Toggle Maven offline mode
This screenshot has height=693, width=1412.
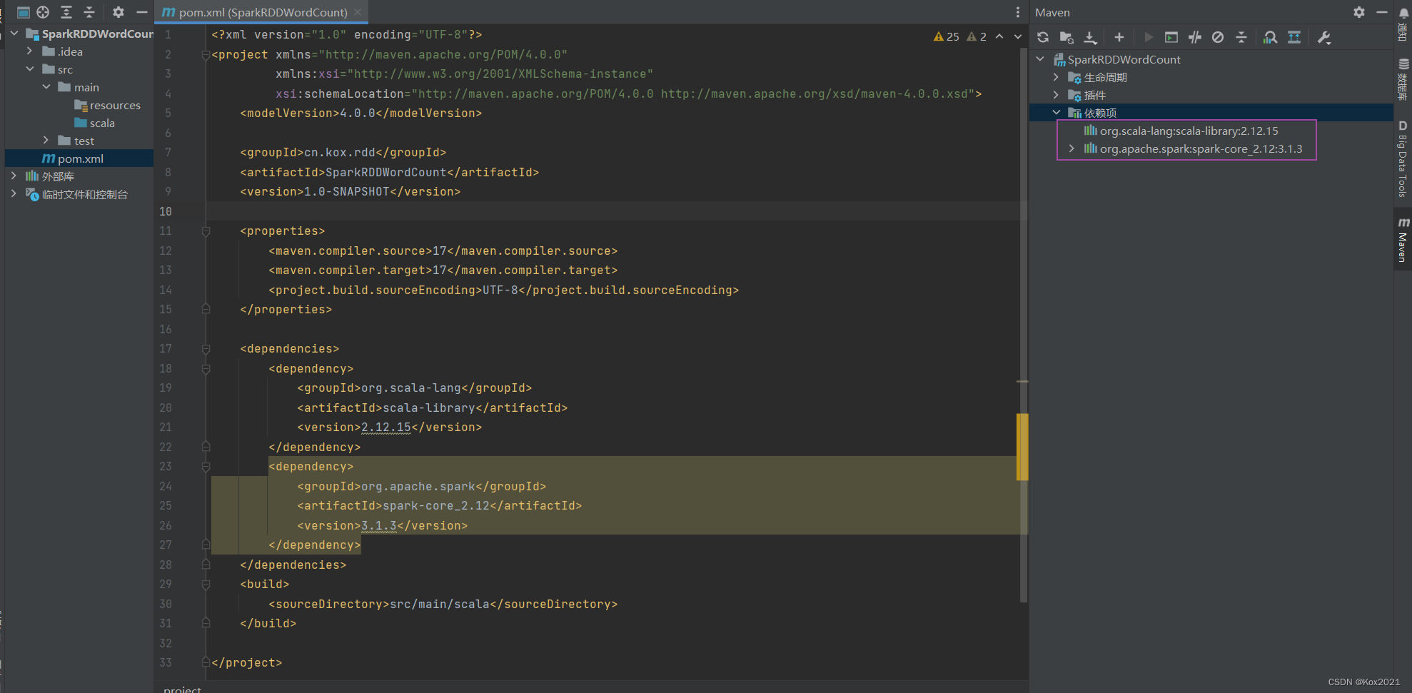(1195, 37)
